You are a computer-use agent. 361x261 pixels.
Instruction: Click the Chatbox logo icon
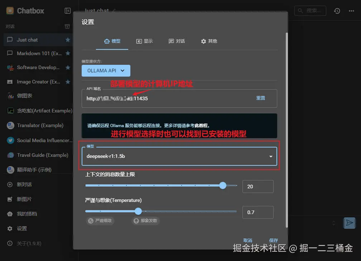click(10, 11)
